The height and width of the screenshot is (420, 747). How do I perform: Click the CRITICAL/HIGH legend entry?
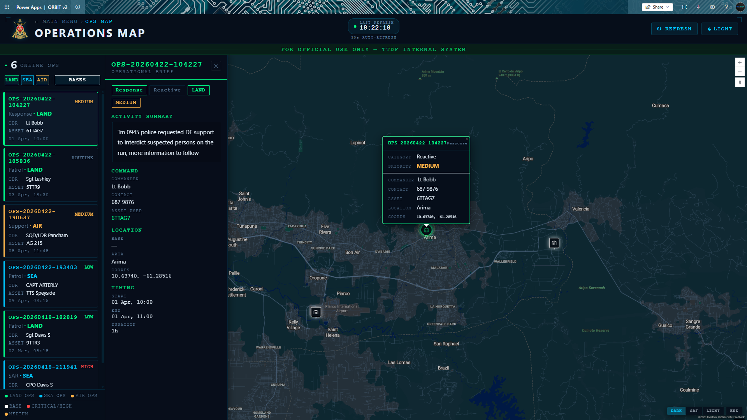[x=49, y=406]
